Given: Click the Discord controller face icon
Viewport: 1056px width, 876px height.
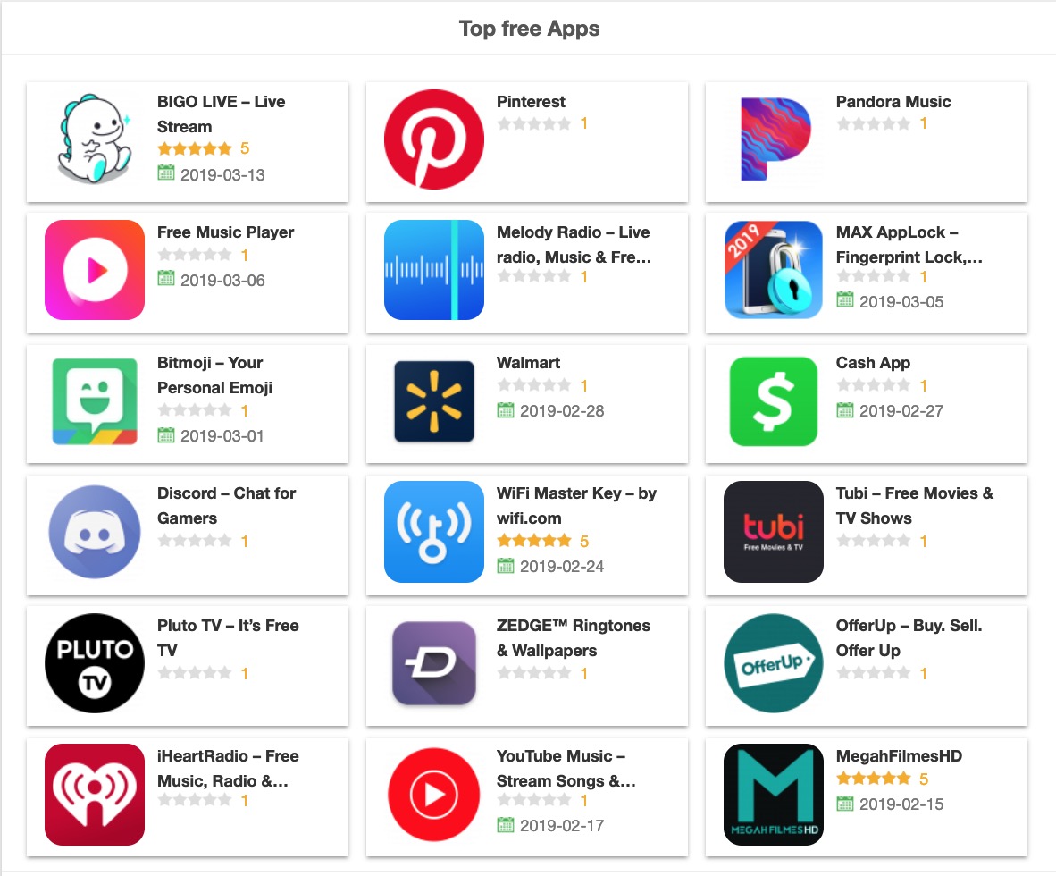Looking at the screenshot, I should click(x=95, y=532).
